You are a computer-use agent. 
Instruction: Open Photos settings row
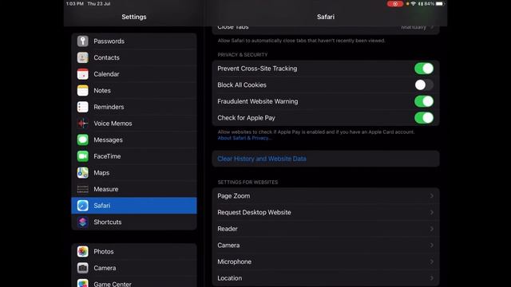pos(134,252)
